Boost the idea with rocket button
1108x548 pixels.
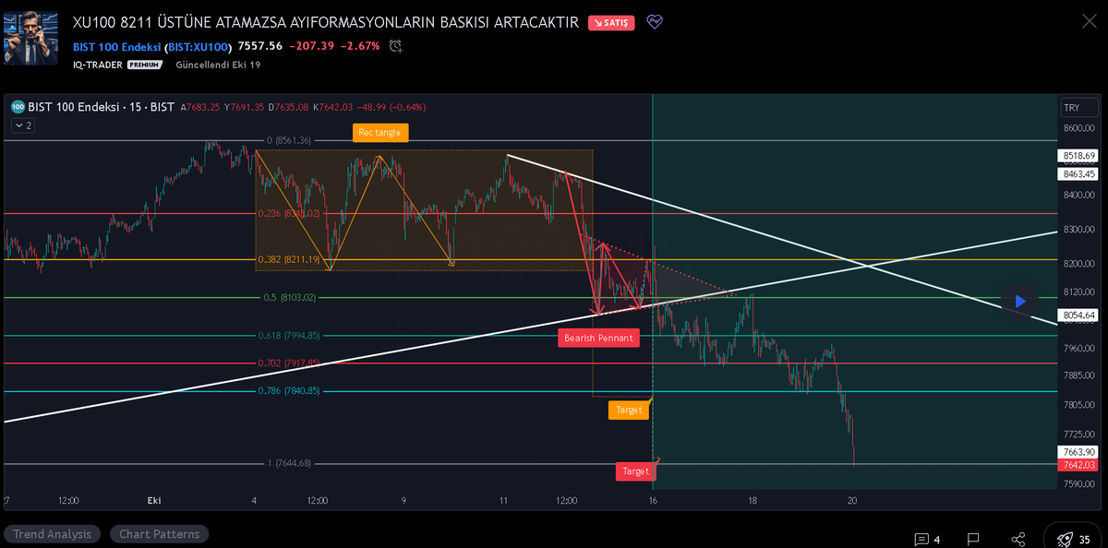[1073, 539]
